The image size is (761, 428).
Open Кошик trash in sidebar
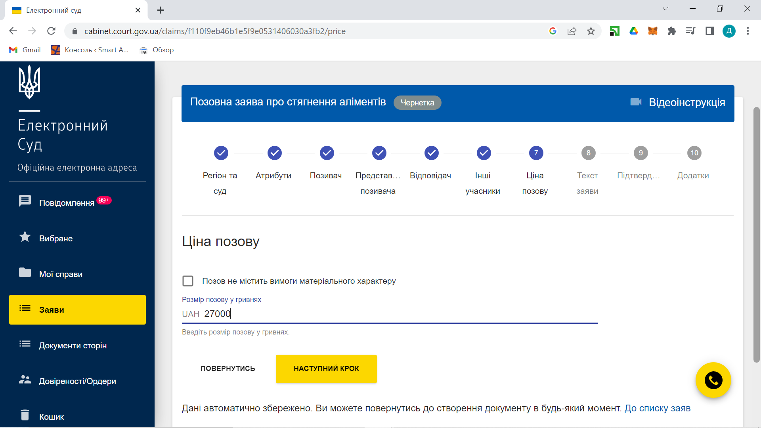(51, 417)
